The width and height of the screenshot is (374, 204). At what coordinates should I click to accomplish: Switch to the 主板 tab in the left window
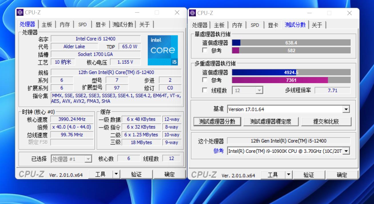coord(46,24)
